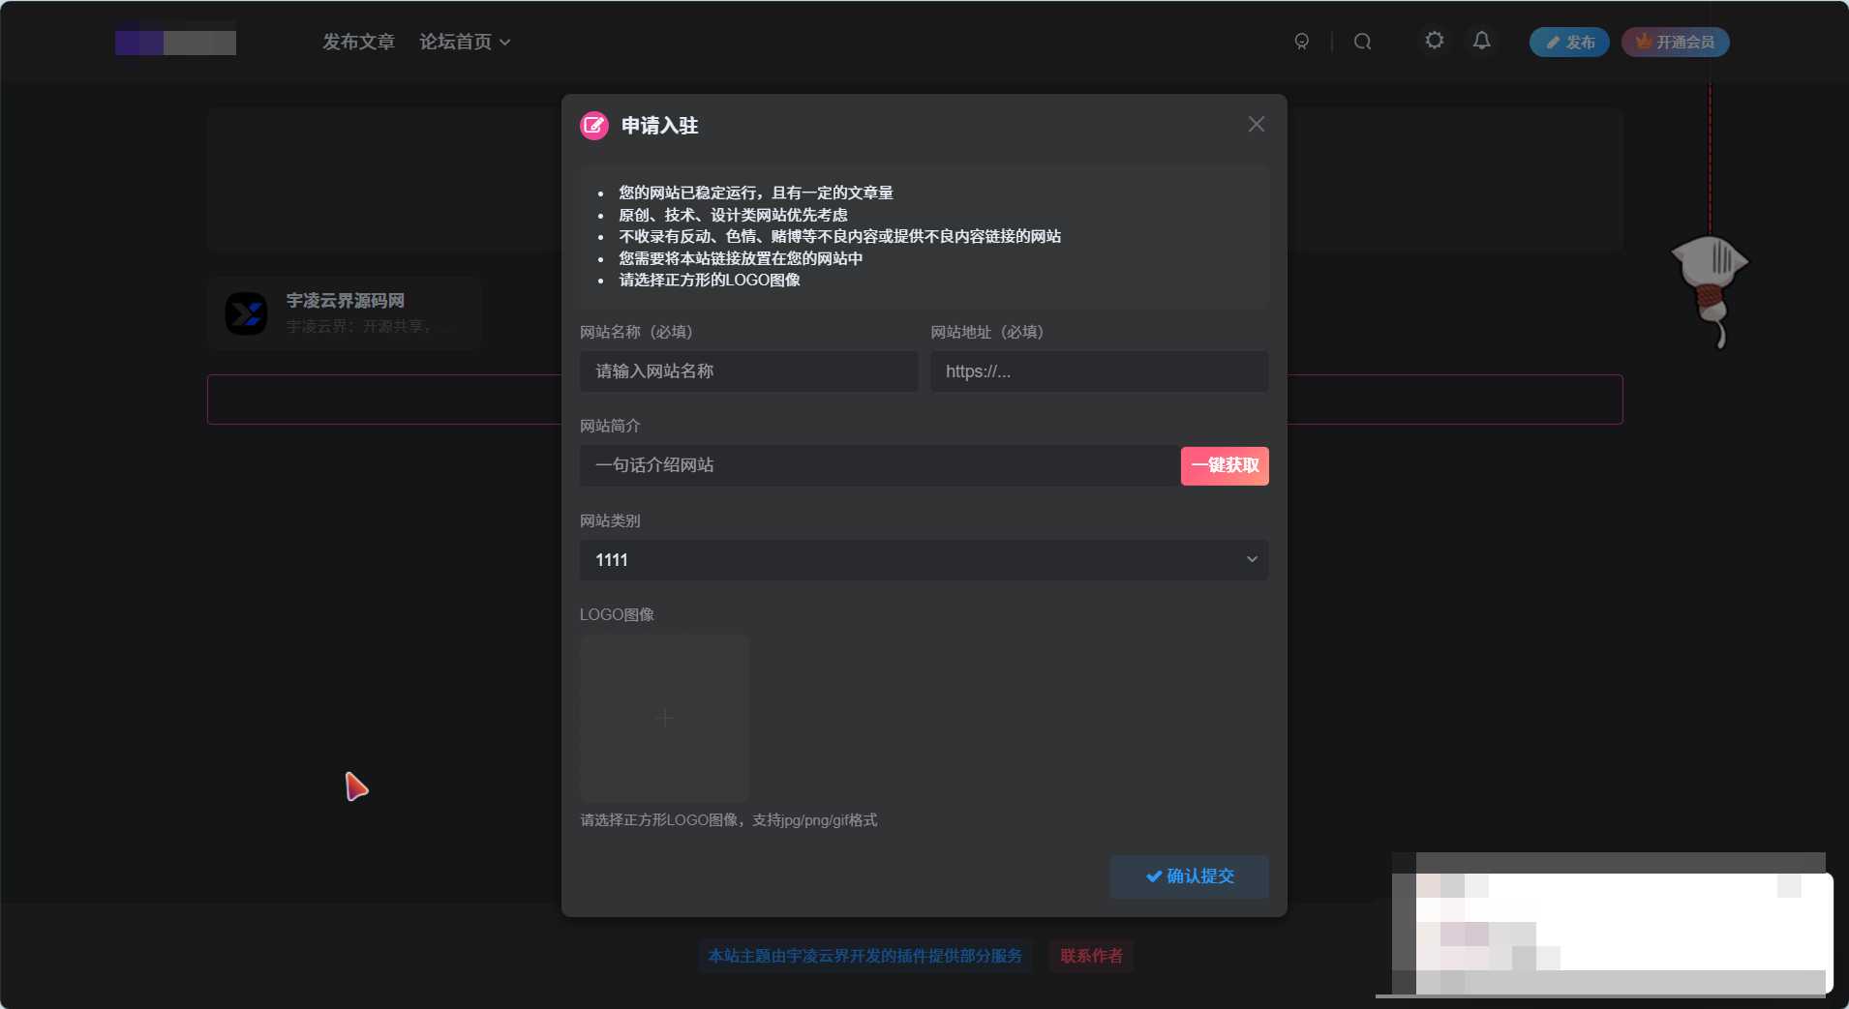Open the settings gear in the top bar
This screenshot has width=1849, height=1009.
pos(1435,41)
